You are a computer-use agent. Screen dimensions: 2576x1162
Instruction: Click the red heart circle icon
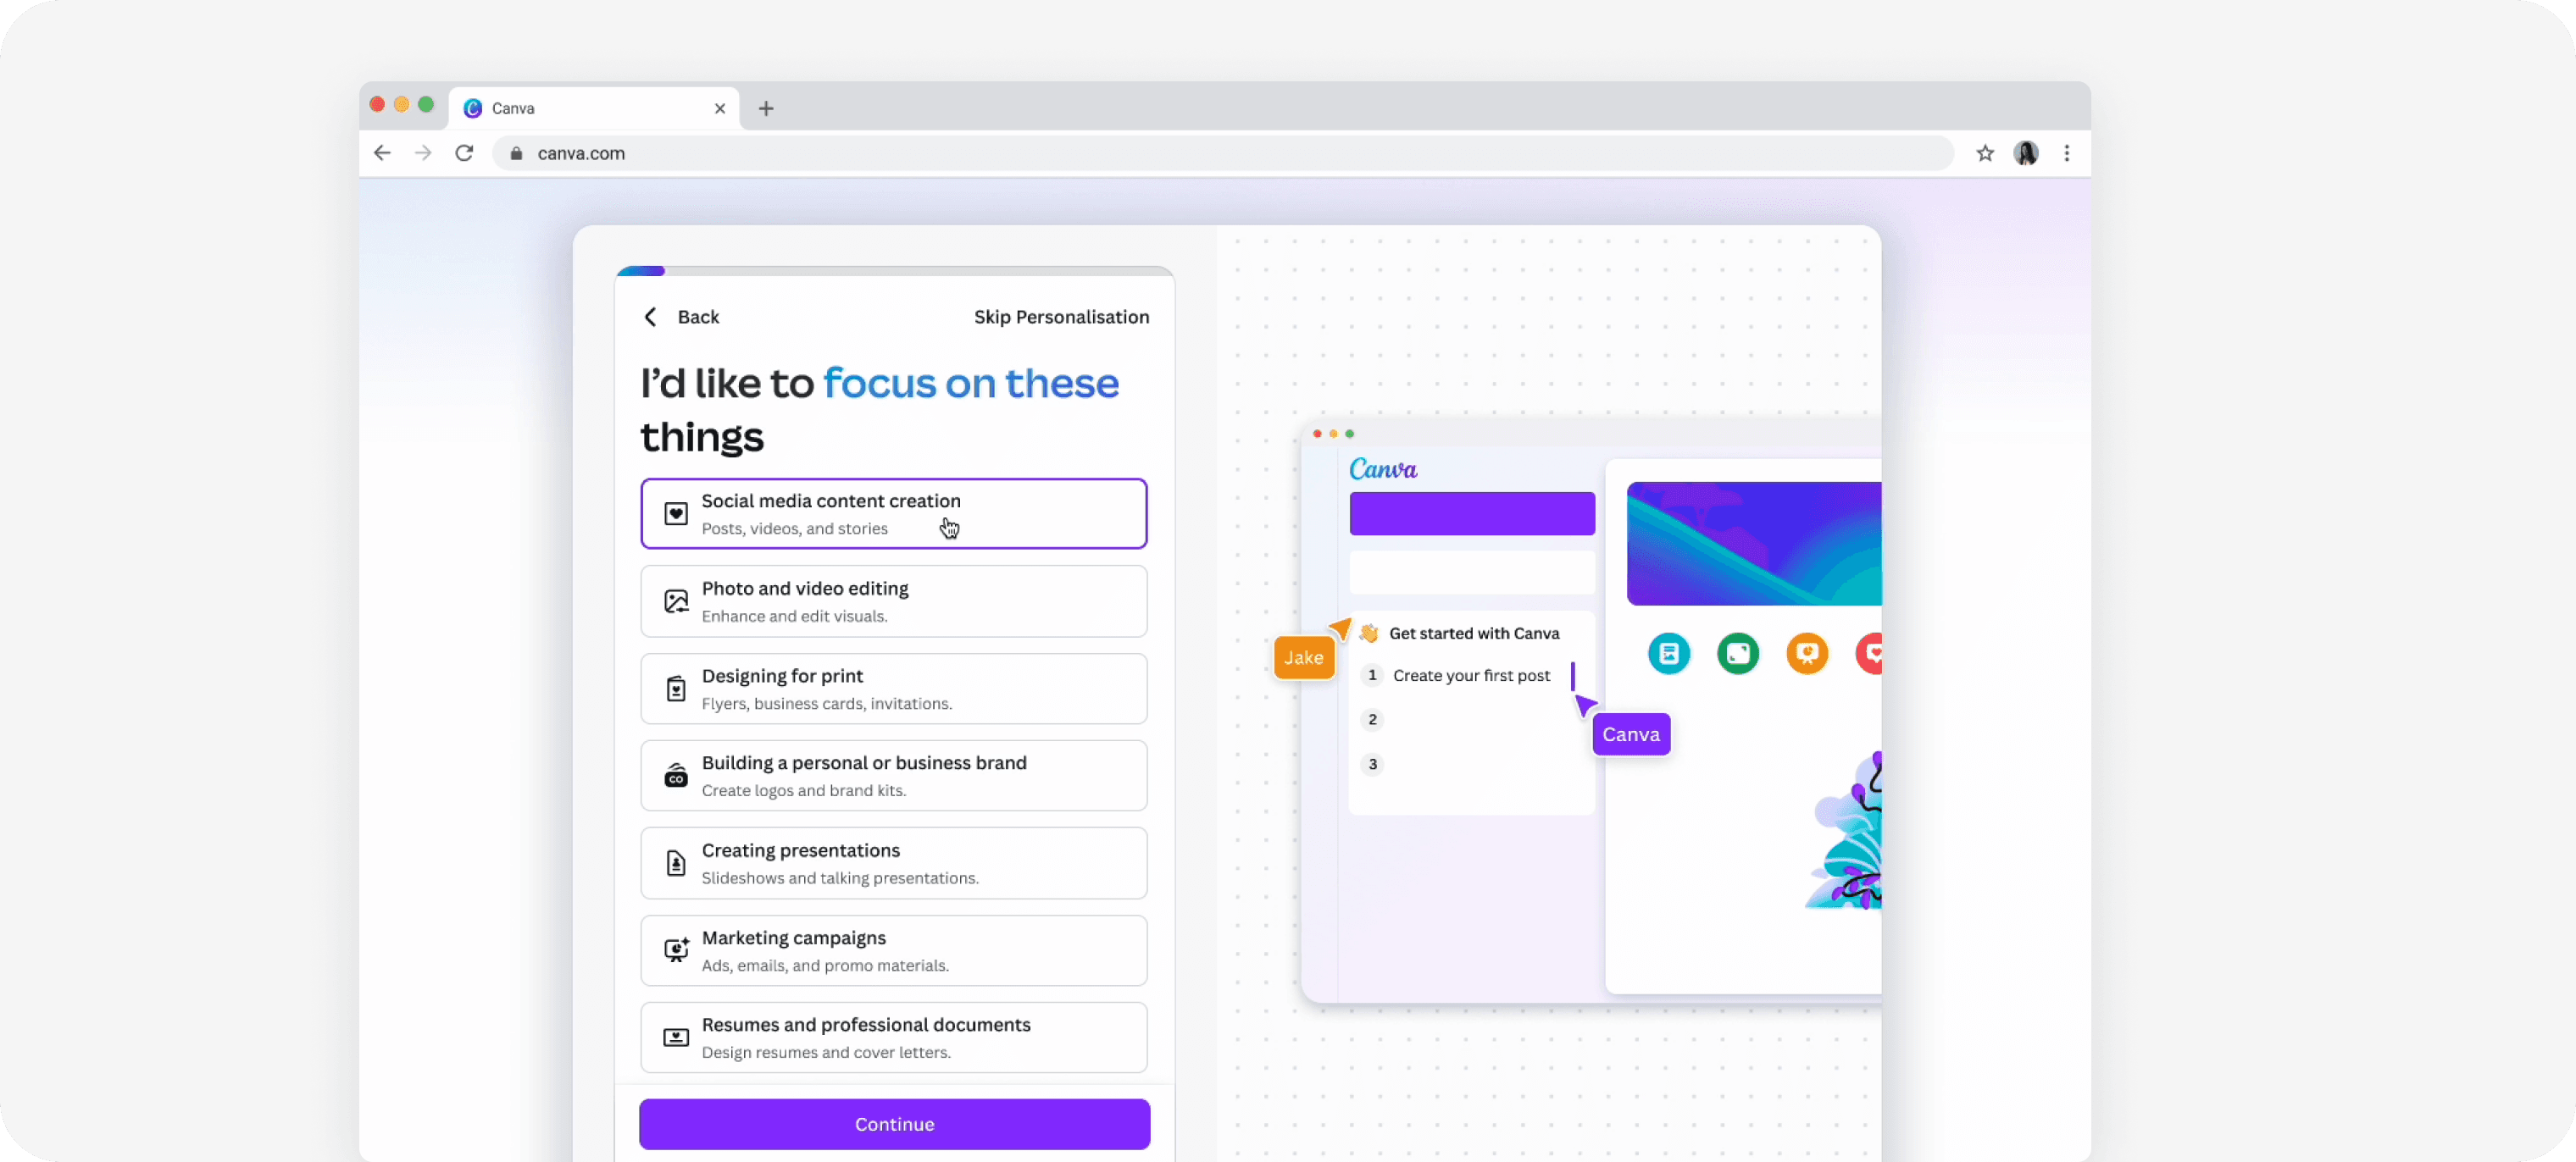coord(1869,654)
